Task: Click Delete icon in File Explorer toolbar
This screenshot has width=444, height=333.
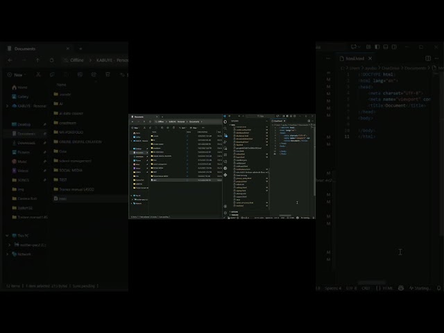Action: [x=173, y=128]
